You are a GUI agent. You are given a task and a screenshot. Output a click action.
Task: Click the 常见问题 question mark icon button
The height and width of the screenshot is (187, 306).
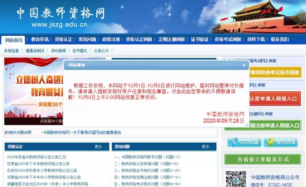click(244, 142)
